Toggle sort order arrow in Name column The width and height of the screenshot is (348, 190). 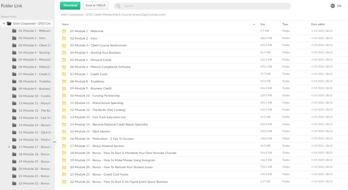pyautogui.click(x=254, y=24)
